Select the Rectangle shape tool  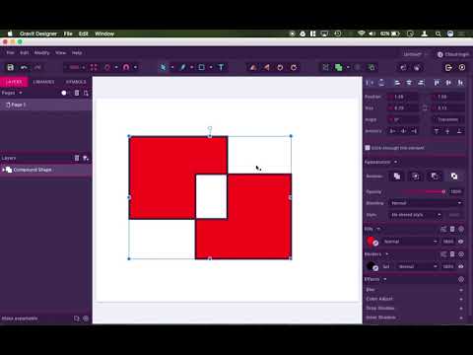202,67
